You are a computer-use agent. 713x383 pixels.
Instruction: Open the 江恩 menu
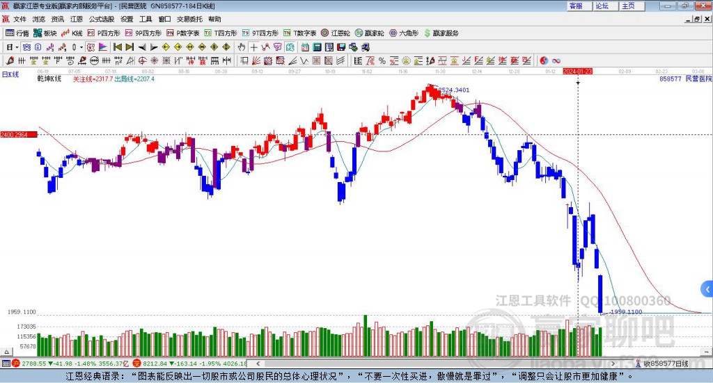77,19
